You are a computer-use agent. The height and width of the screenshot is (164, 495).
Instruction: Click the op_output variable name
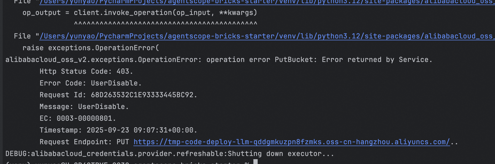coord(41,13)
